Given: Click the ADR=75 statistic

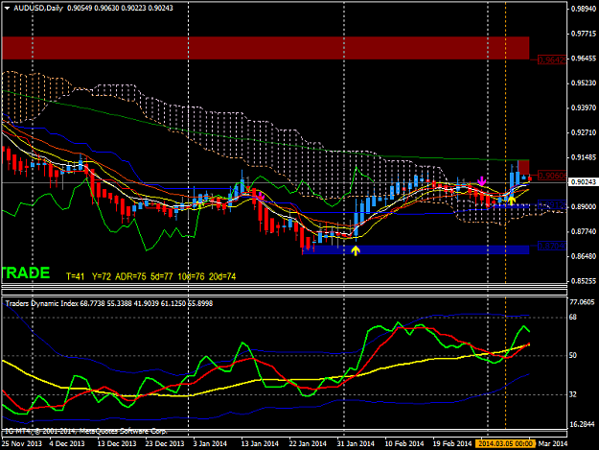Looking at the screenshot, I should coord(130,276).
